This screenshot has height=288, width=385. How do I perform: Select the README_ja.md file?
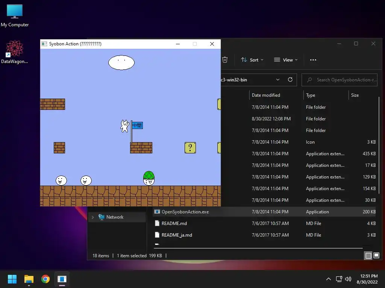point(265,235)
